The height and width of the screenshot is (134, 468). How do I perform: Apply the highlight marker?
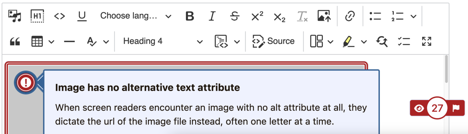(x=349, y=41)
